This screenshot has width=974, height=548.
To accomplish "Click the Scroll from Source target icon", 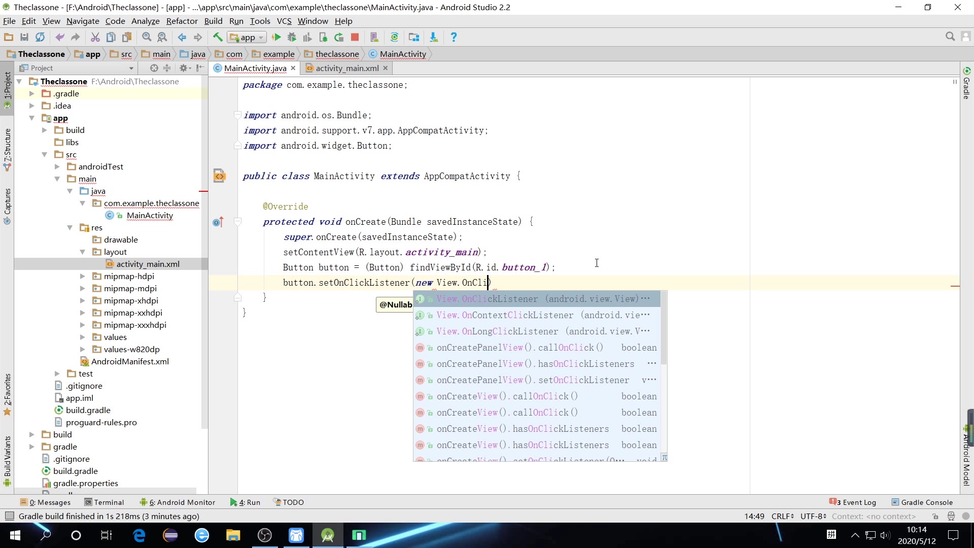I will tap(154, 68).
